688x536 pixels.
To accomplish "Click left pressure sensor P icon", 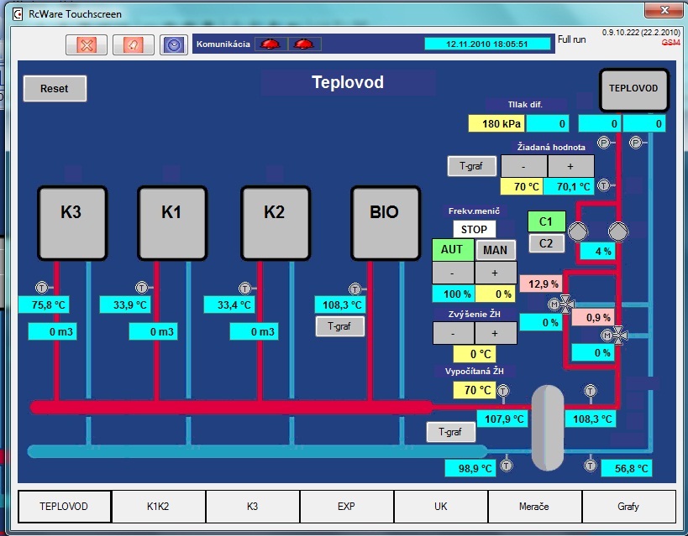I will [x=604, y=143].
